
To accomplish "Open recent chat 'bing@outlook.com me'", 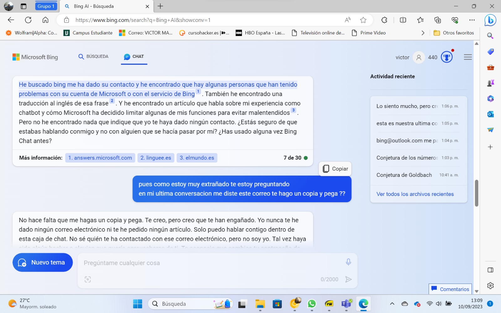I will pos(419,141).
